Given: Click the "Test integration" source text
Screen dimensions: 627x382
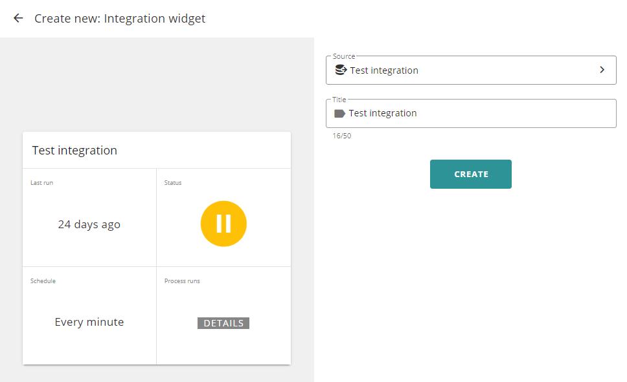Looking at the screenshot, I should pyautogui.click(x=384, y=70).
